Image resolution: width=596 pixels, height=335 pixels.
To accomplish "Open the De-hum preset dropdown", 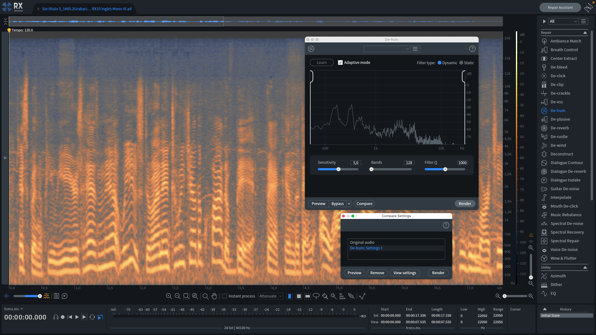I will pyautogui.click(x=386, y=49).
